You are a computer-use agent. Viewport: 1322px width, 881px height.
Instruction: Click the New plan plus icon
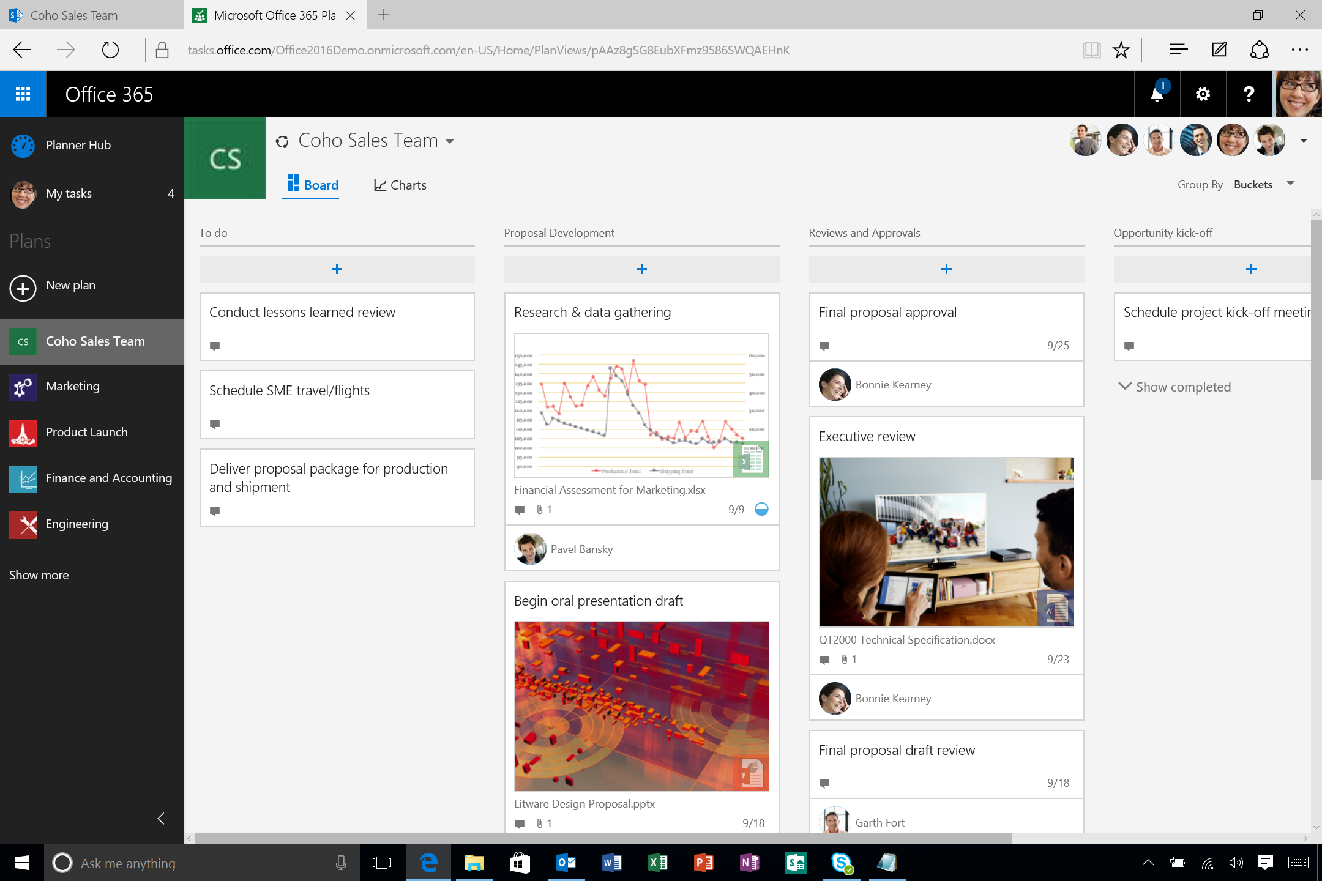[23, 288]
